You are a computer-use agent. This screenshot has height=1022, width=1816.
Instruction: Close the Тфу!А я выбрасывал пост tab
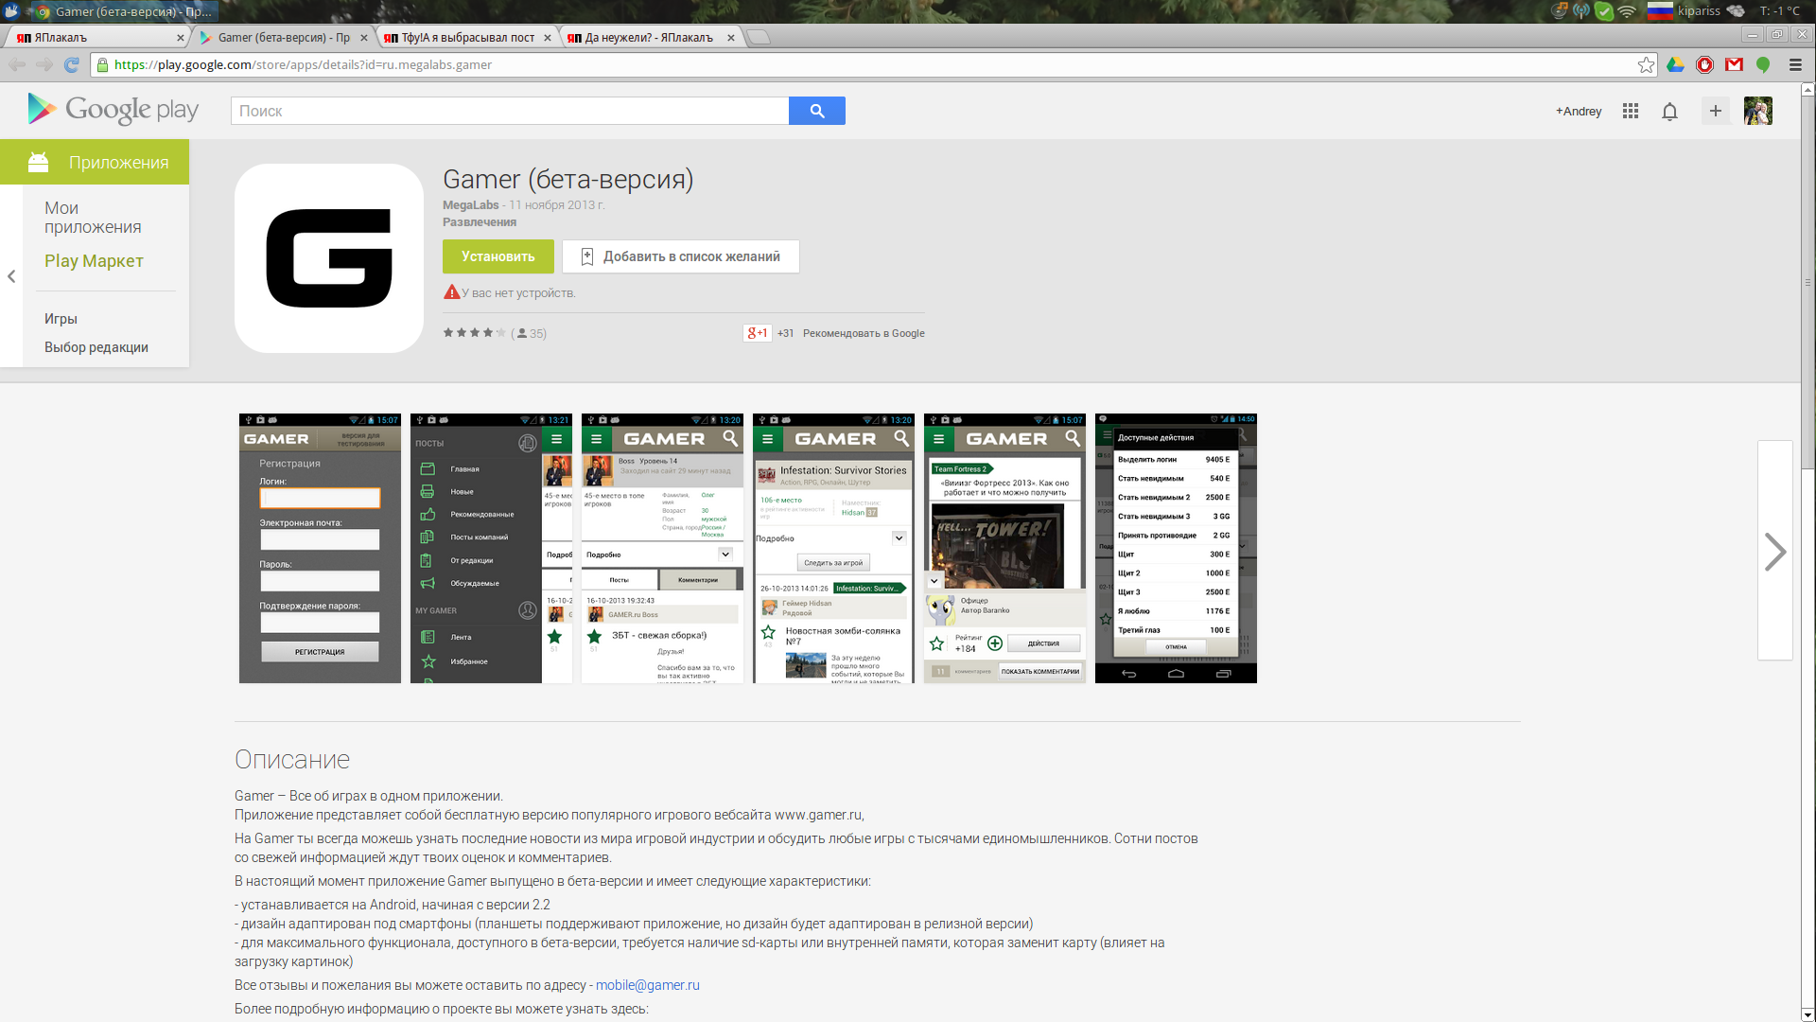(547, 38)
